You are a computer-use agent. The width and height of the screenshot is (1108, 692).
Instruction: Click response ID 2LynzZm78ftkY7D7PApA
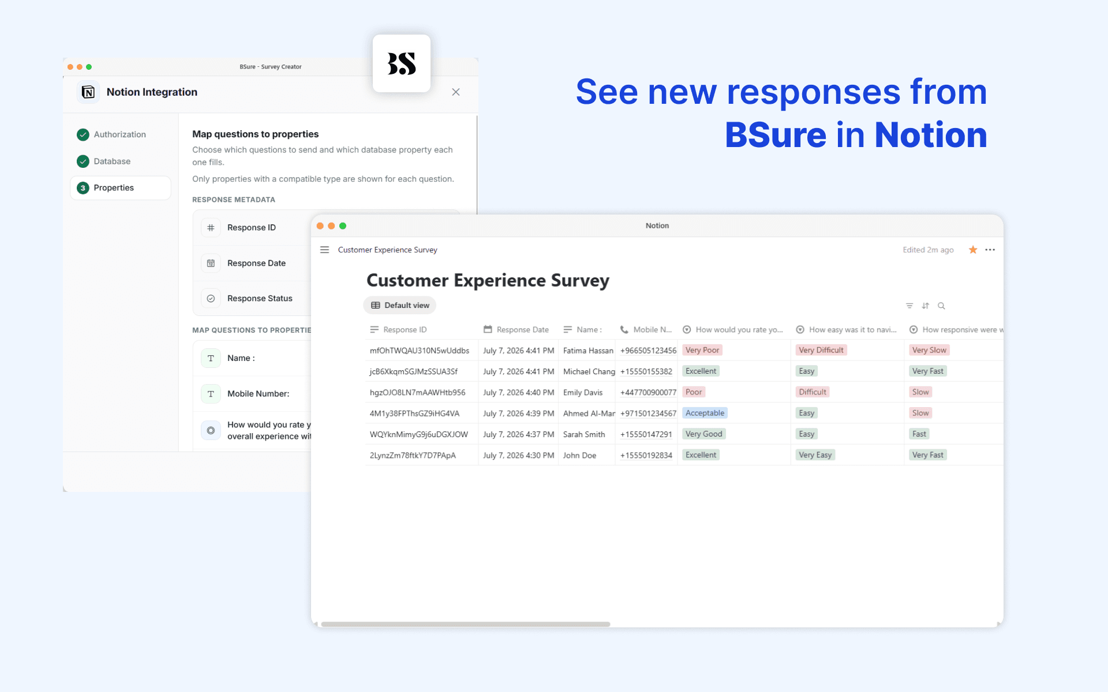413,455
